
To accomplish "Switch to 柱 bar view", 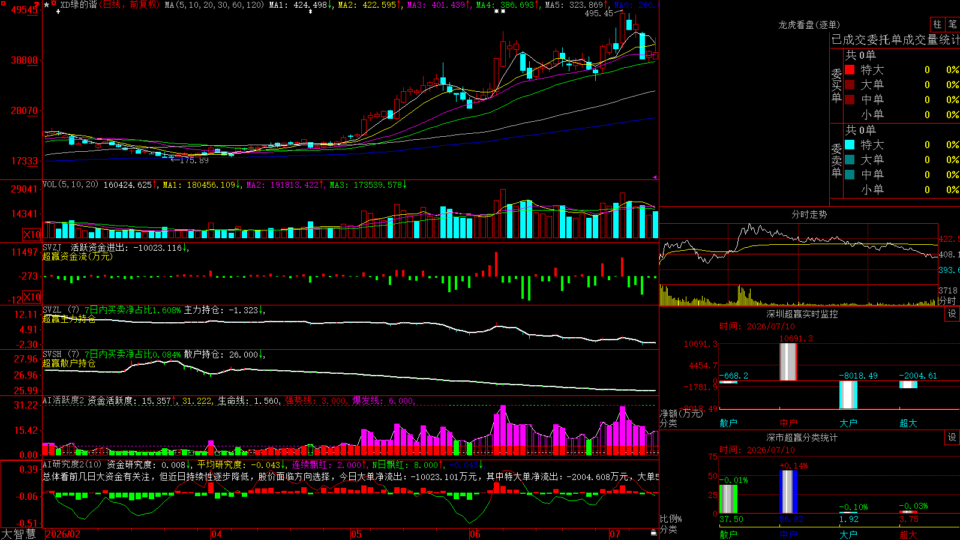I will coord(937,24).
